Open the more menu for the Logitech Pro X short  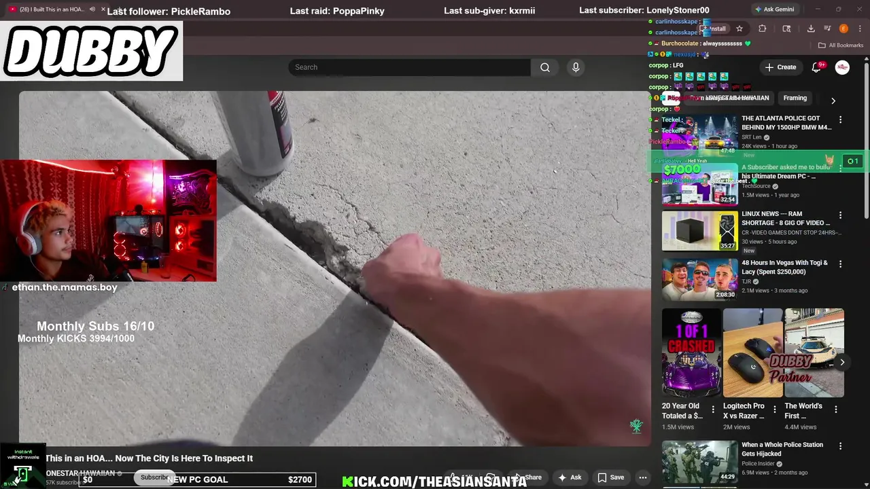click(x=774, y=410)
